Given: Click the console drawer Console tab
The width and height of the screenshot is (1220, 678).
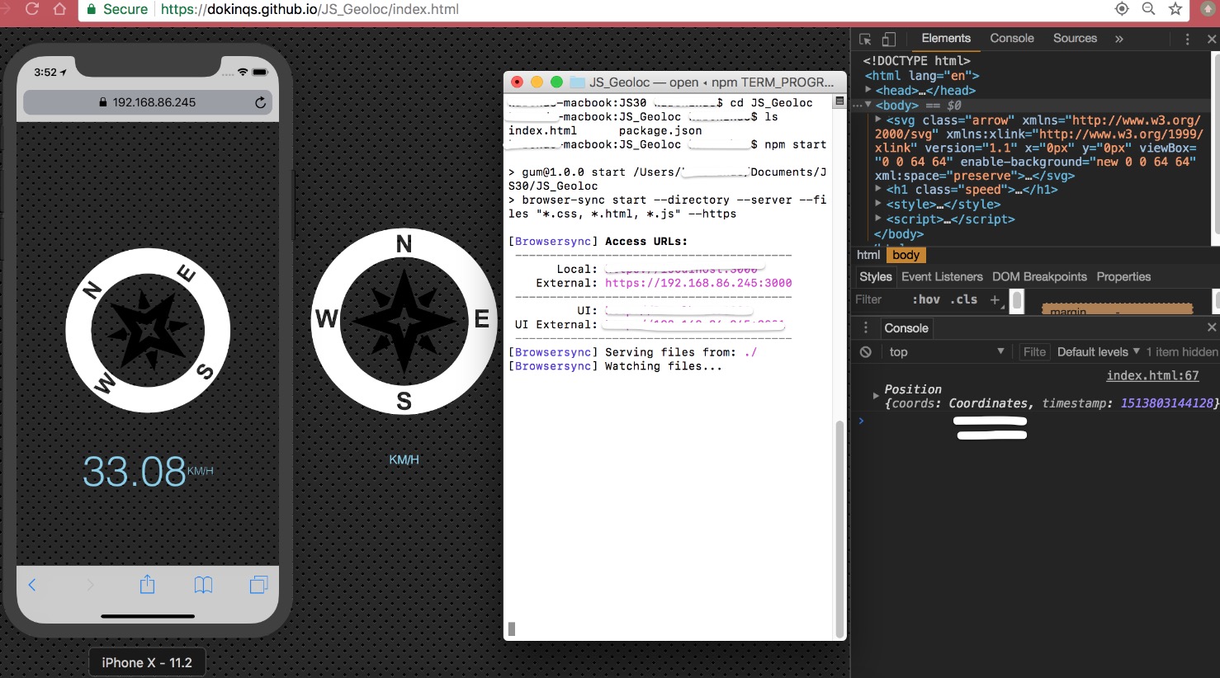Looking at the screenshot, I should [x=906, y=327].
